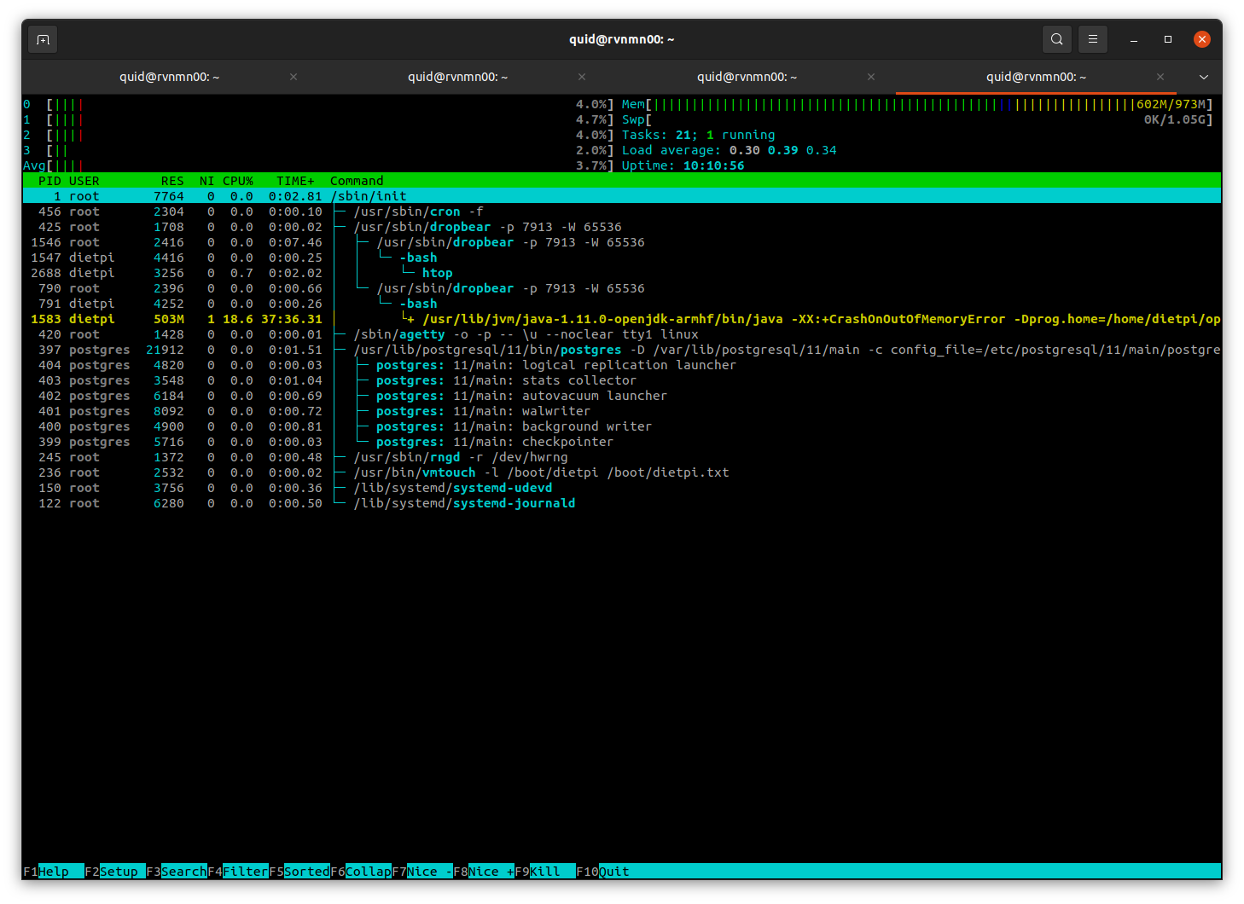Click F3 Search in the footer bar
The width and height of the screenshot is (1244, 904).
pyautogui.click(x=183, y=872)
